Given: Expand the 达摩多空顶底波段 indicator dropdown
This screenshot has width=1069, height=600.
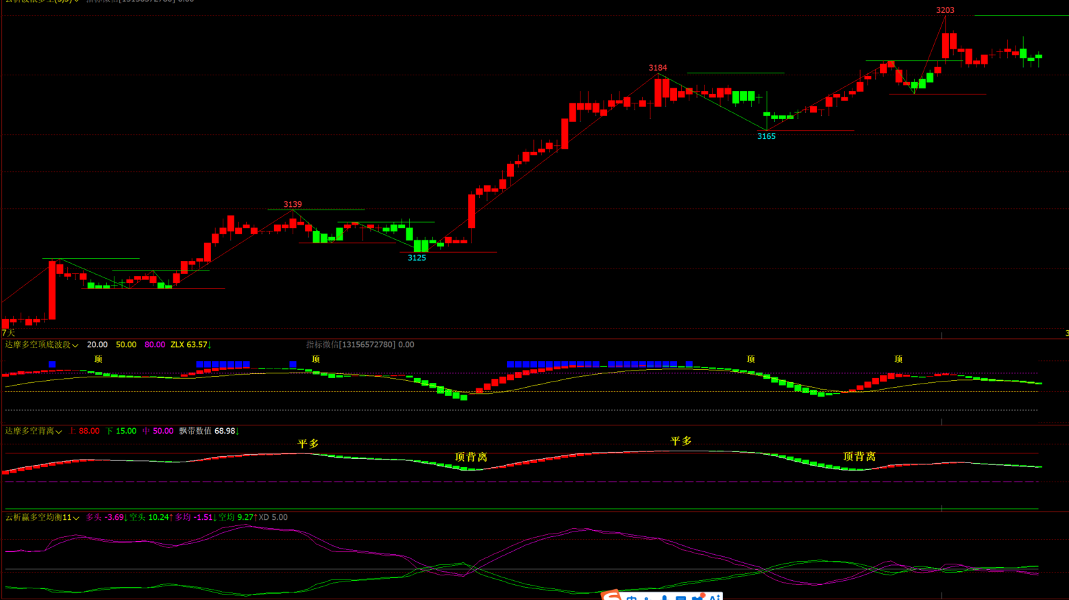Looking at the screenshot, I should pyautogui.click(x=75, y=345).
